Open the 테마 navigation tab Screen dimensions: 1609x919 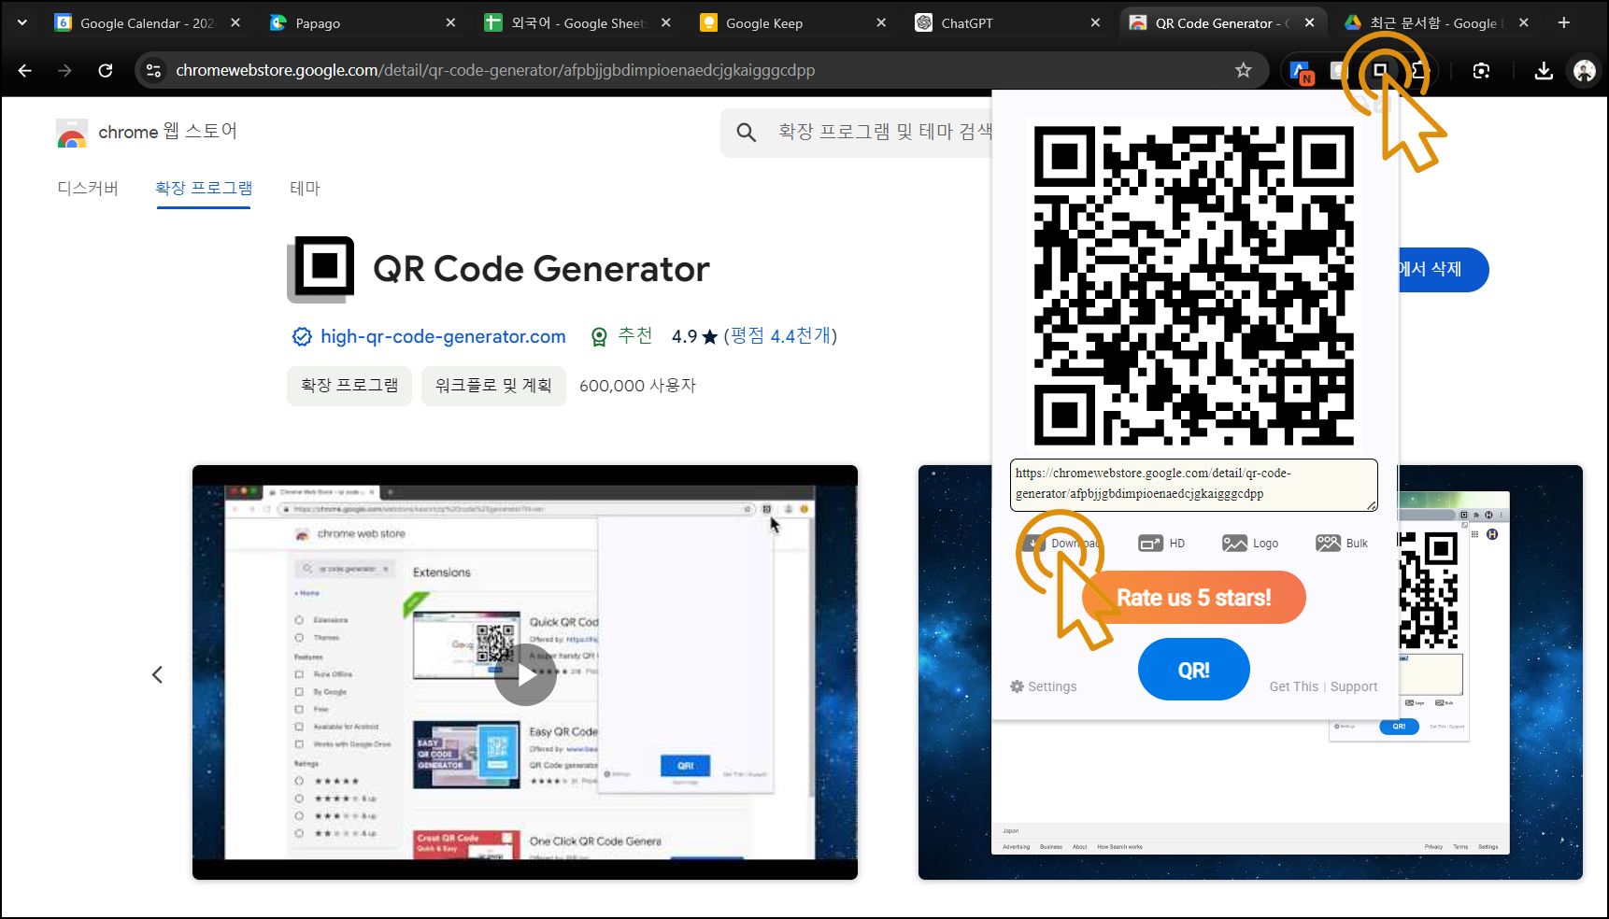point(305,189)
